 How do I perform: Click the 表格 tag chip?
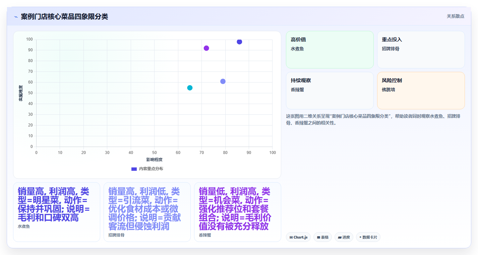(322, 237)
